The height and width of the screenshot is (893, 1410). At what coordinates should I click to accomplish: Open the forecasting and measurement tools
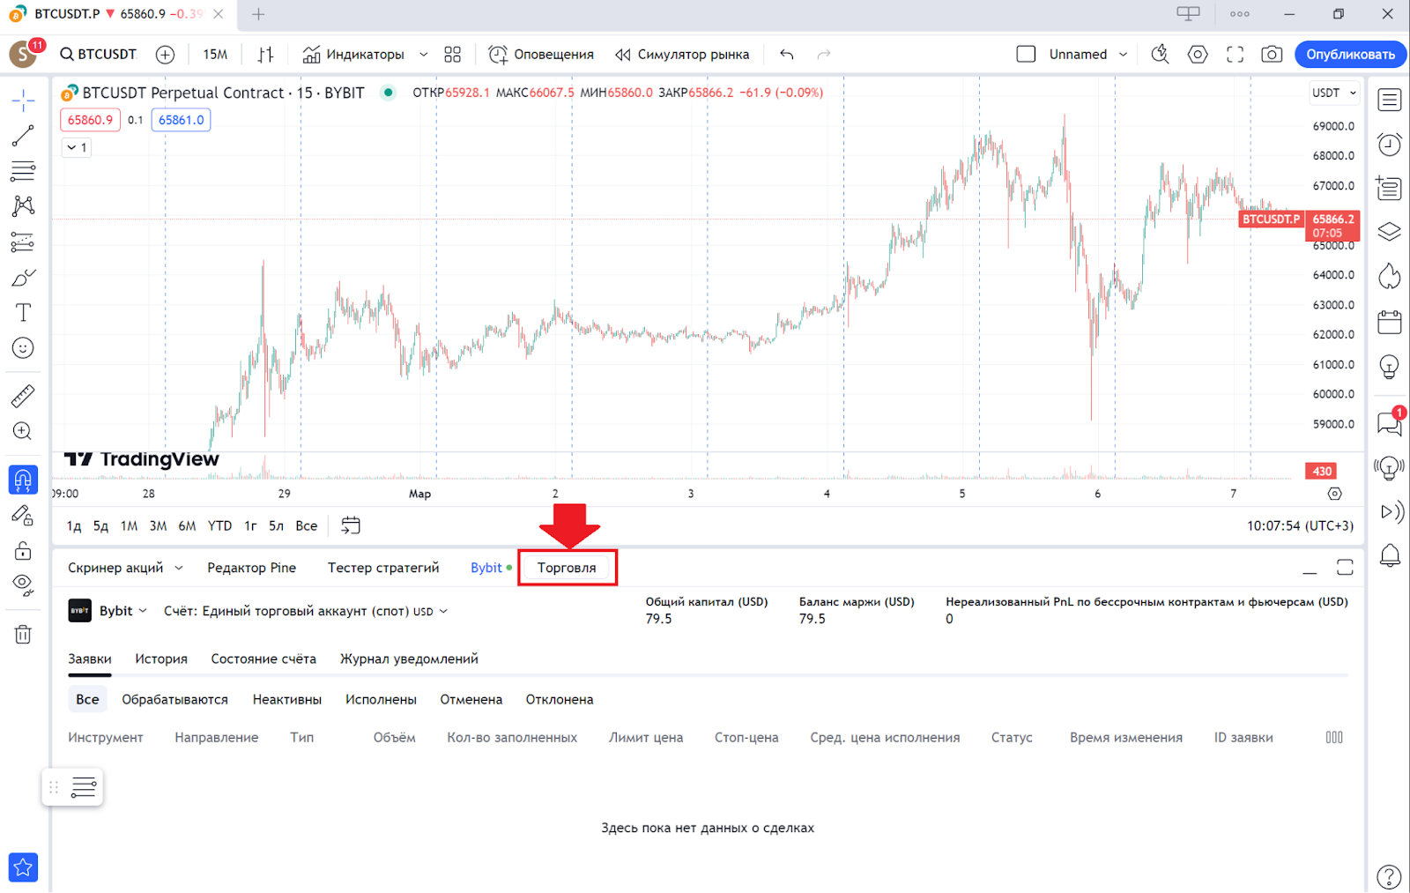[23, 242]
